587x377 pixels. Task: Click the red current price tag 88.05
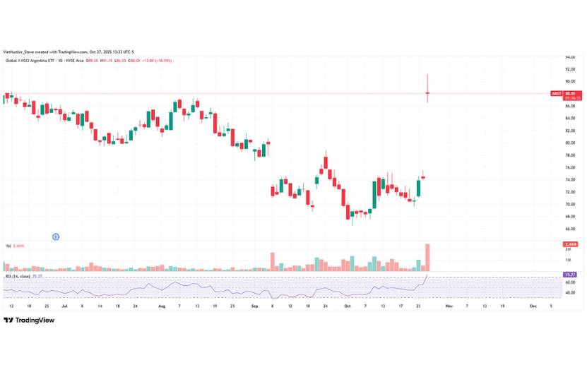pos(571,93)
